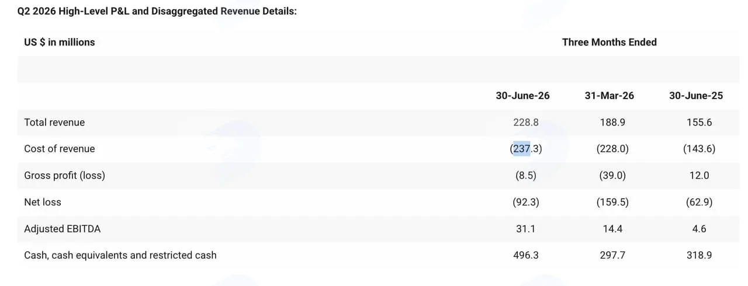Click total revenue value 228.8
748x286 pixels.
click(525, 123)
